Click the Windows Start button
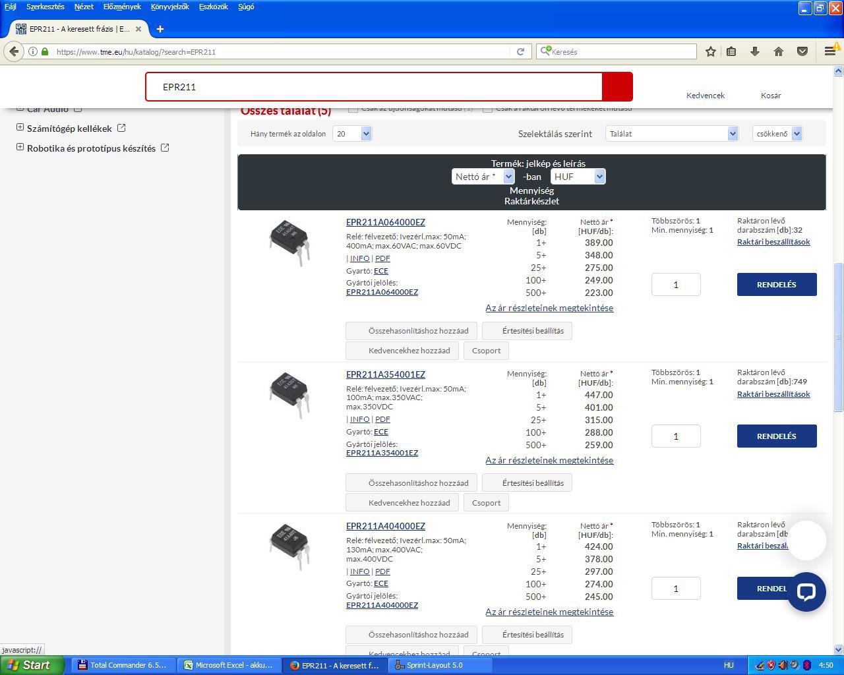Image resolution: width=844 pixels, height=675 pixels. pos(32,665)
